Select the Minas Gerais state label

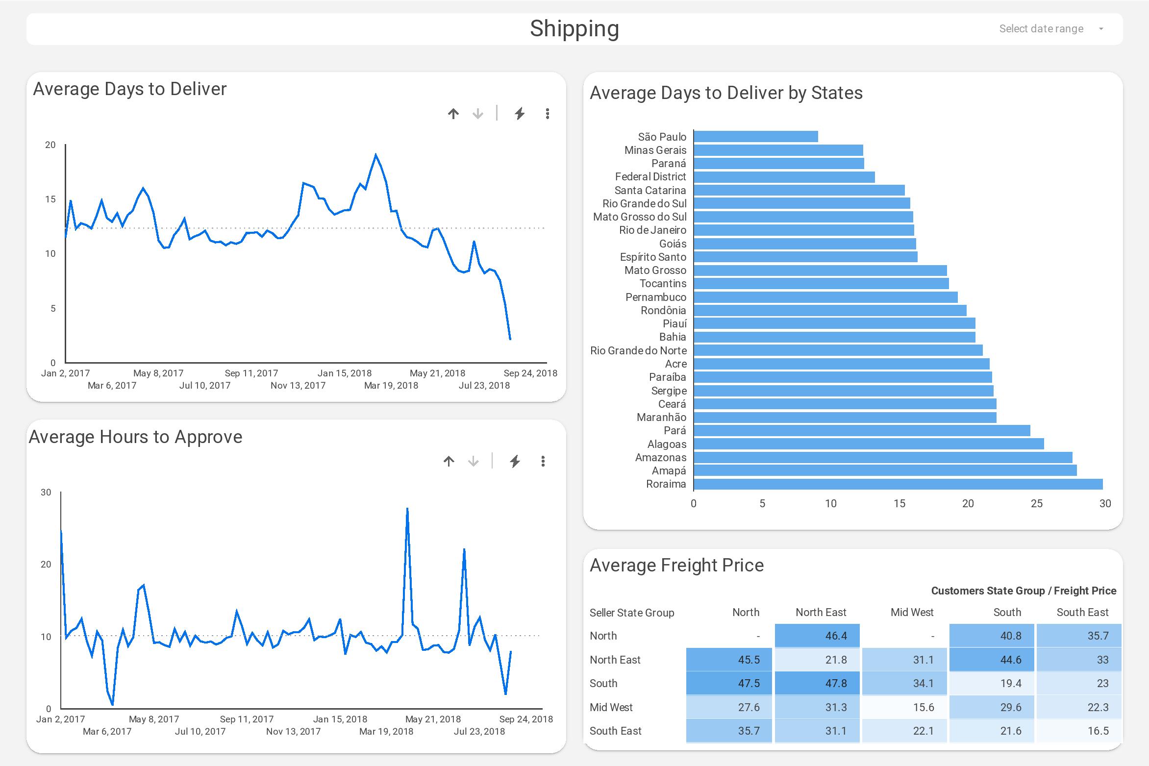tap(656, 150)
